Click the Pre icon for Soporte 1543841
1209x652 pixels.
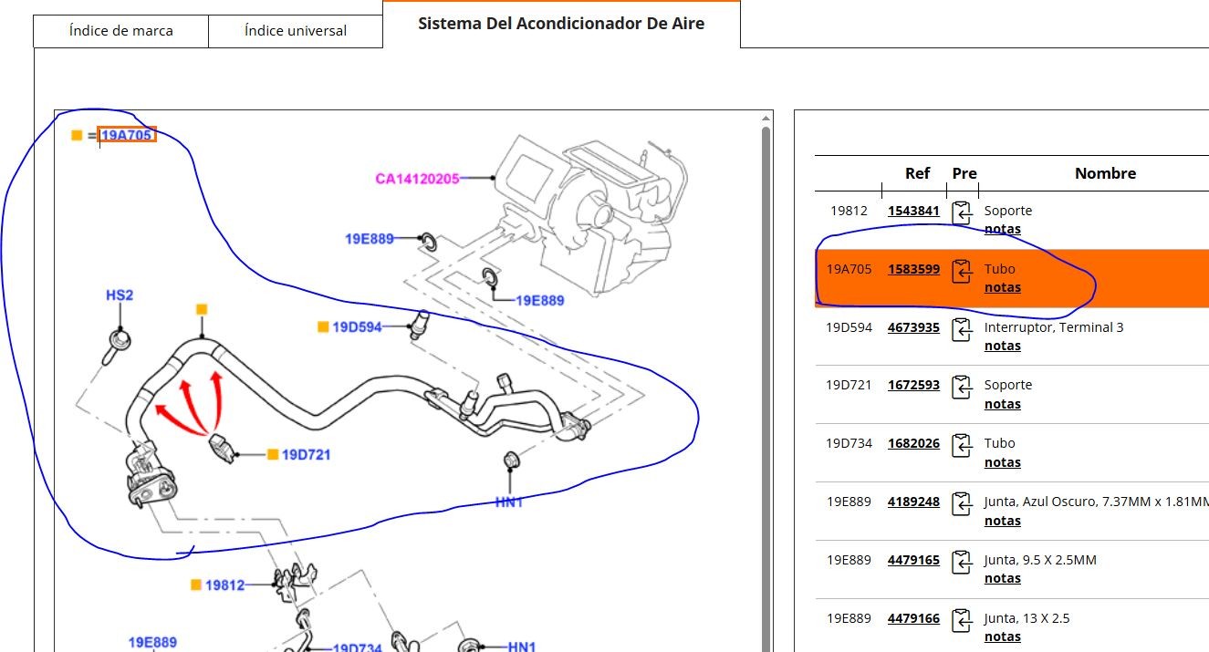point(962,212)
